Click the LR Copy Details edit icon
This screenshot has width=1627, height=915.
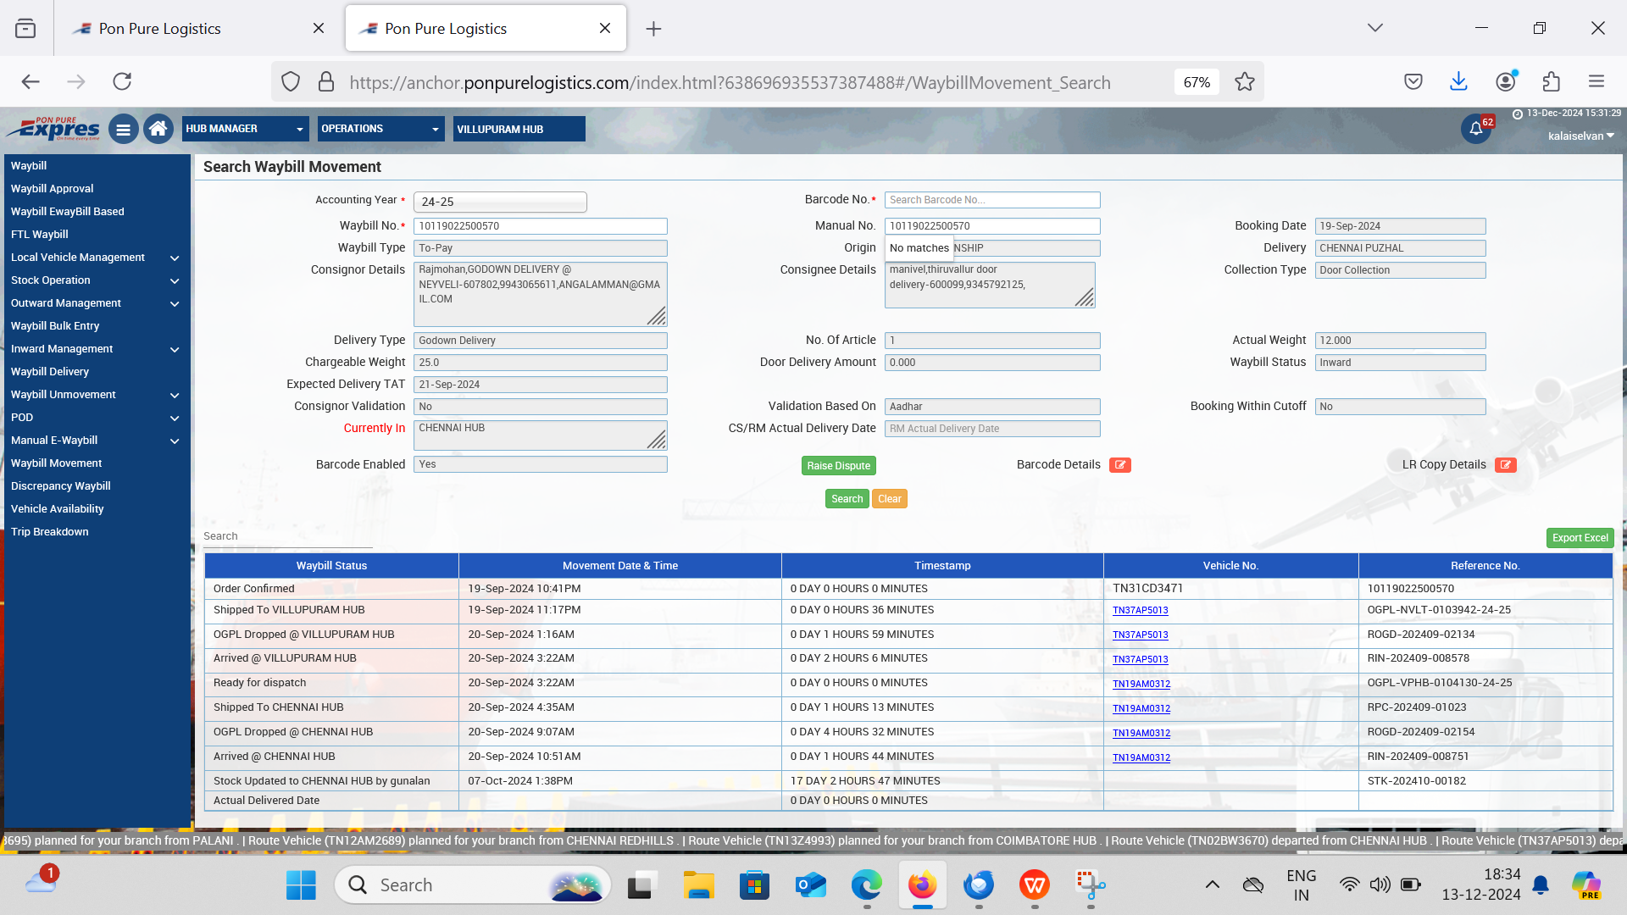1505,465
